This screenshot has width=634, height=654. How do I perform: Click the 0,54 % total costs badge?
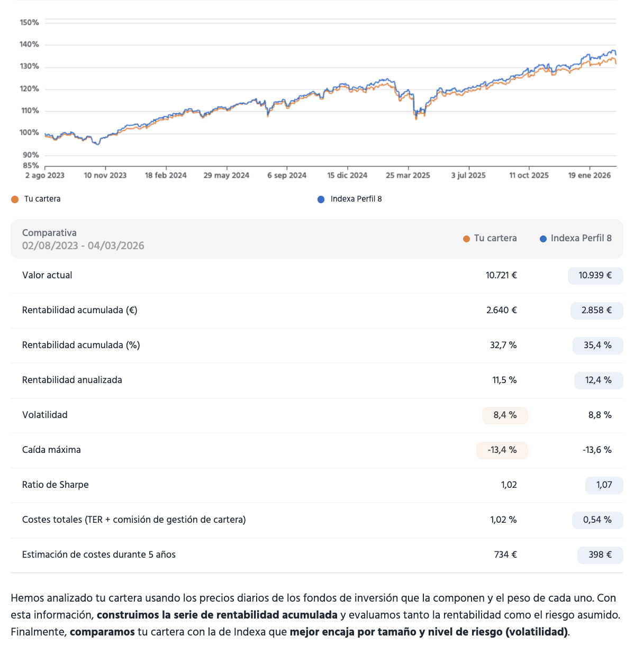[x=597, y=520]
